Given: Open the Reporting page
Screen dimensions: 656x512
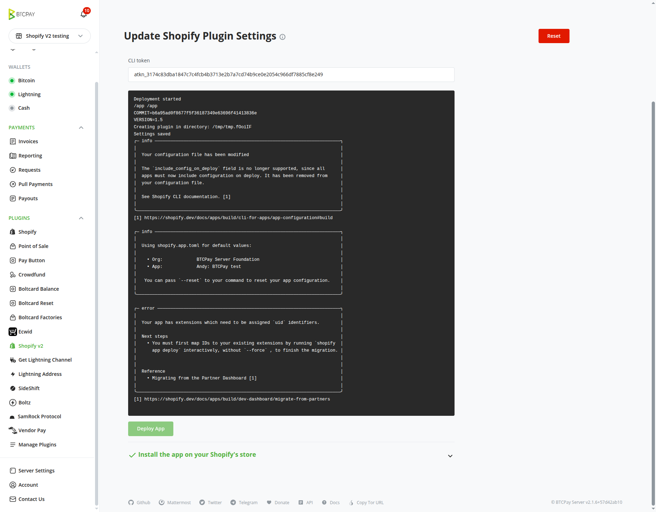Looking at the screenshot, I should pyautogui.click(x=30, y=155).
